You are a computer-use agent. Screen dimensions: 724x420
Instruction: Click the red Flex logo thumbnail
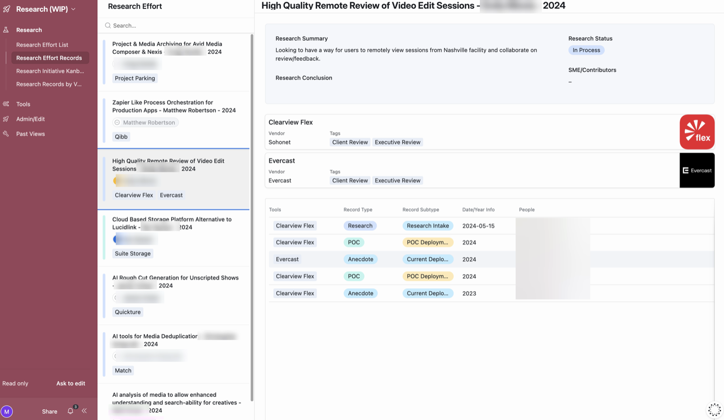697,132
